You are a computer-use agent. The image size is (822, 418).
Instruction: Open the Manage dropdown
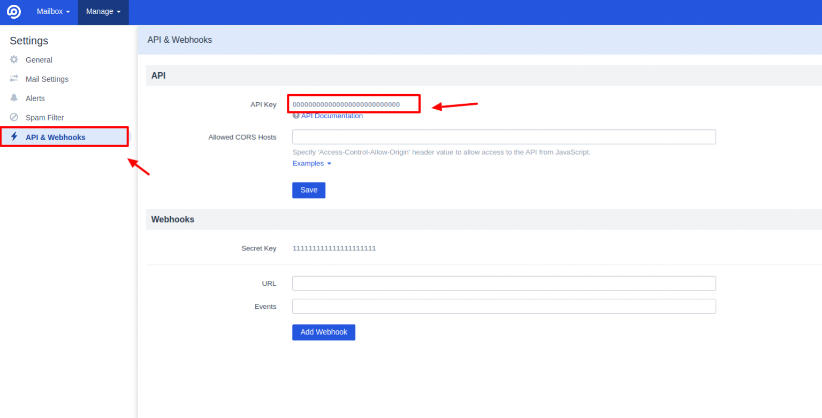pyautogui.click(x=103, y=11)
